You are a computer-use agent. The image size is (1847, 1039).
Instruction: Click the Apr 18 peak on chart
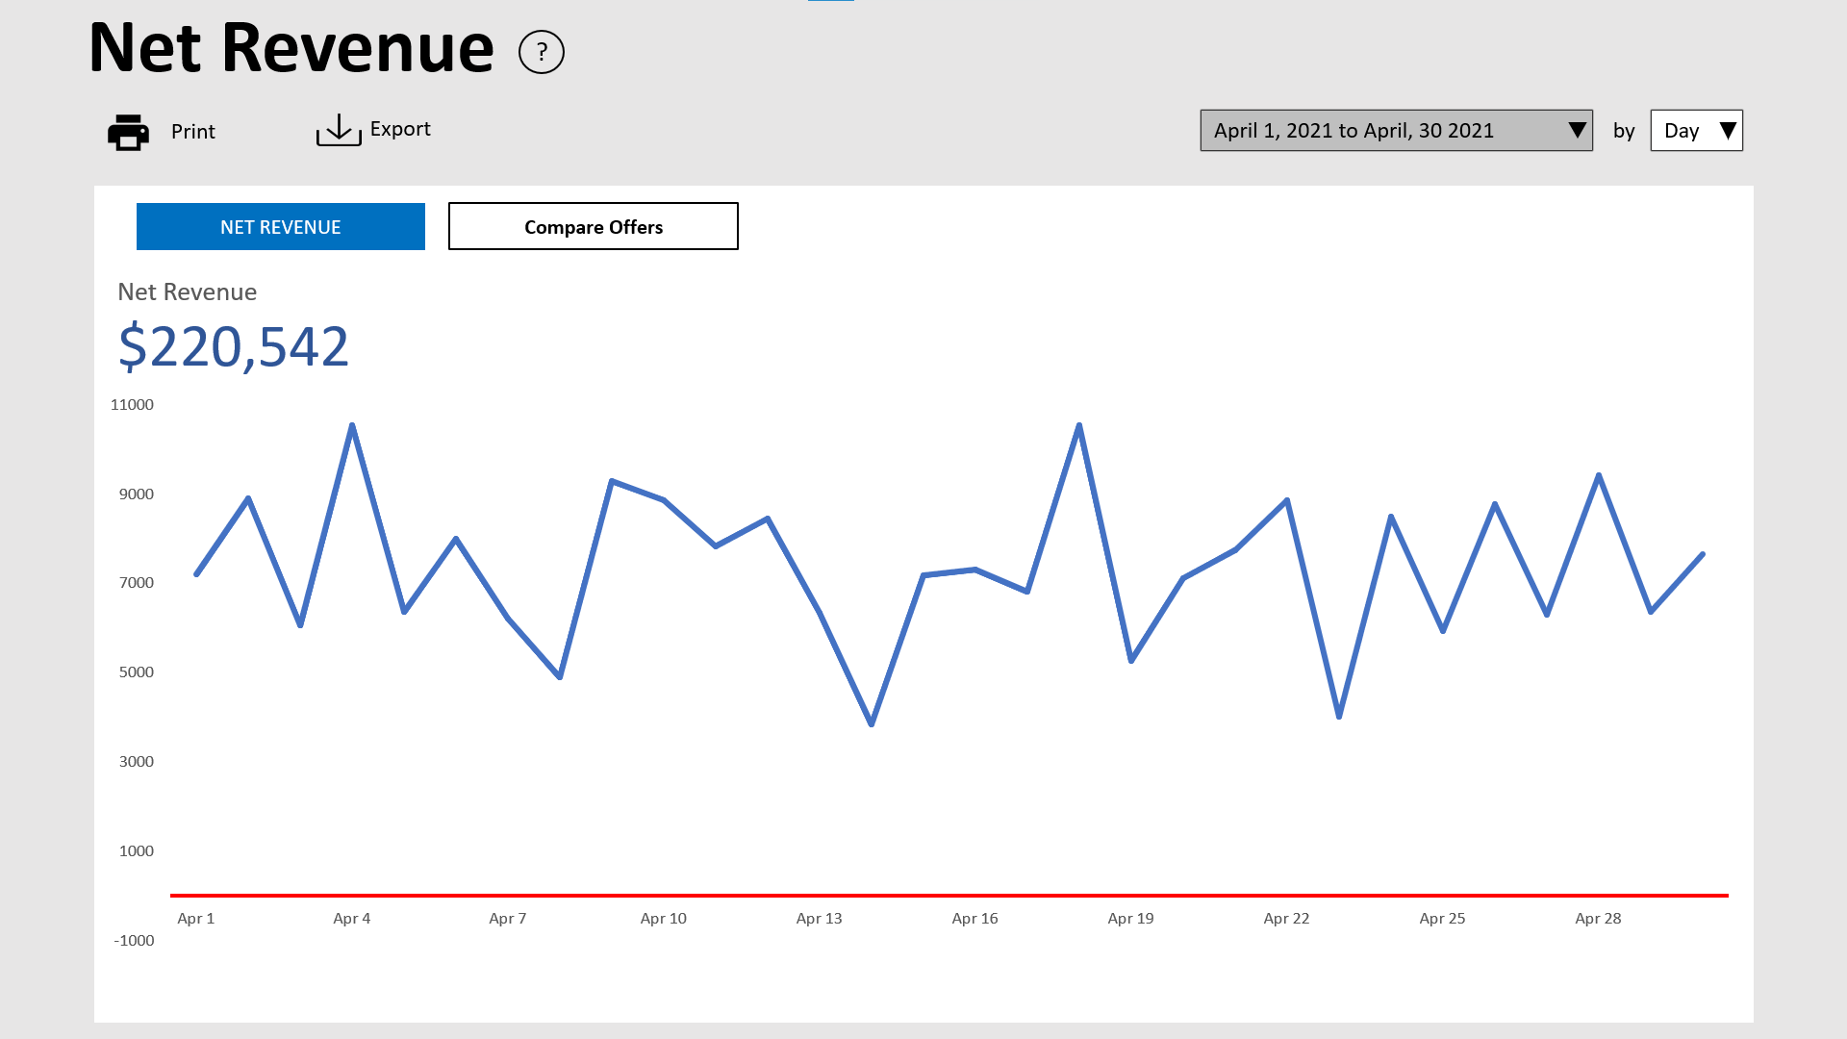[1079, 425]
